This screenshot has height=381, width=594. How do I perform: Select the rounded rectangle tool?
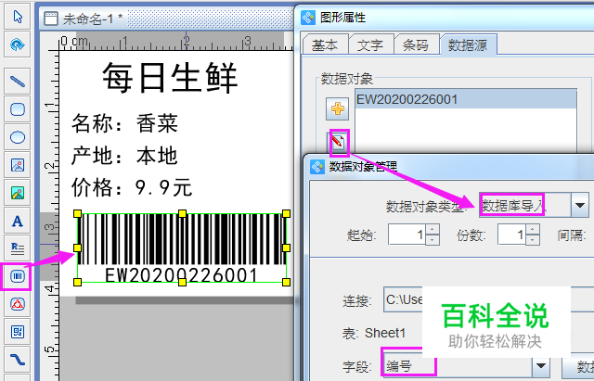click(x=17, y=109)
